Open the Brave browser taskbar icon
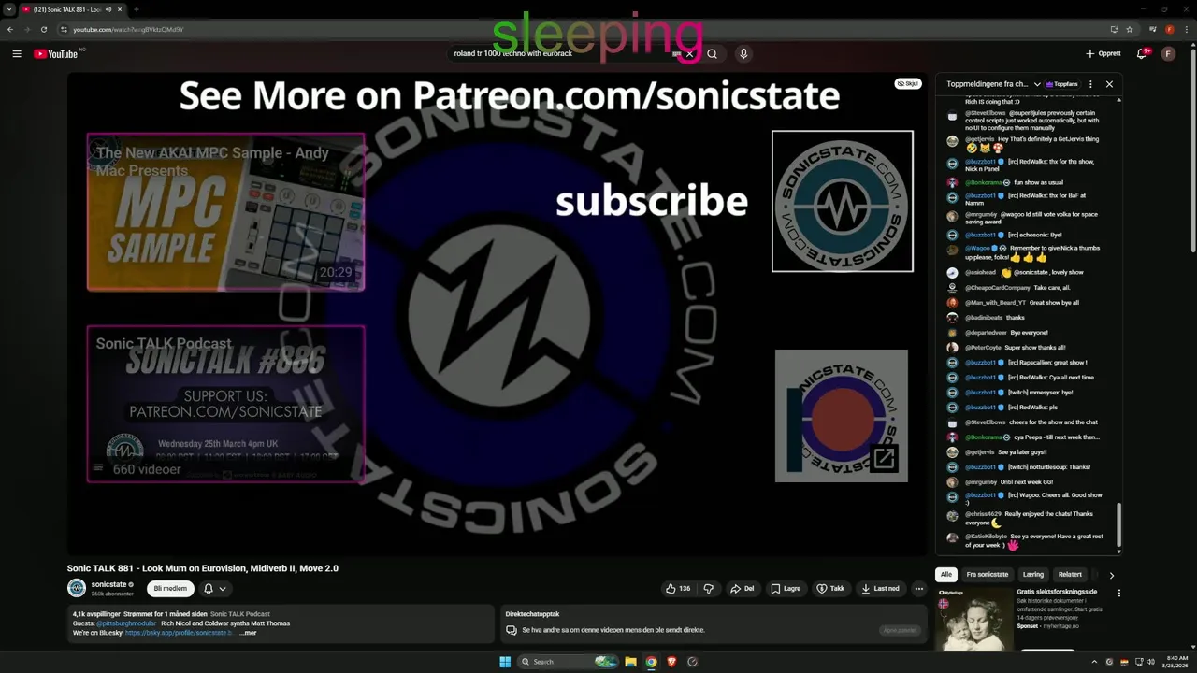 click(x=671, y=662)
